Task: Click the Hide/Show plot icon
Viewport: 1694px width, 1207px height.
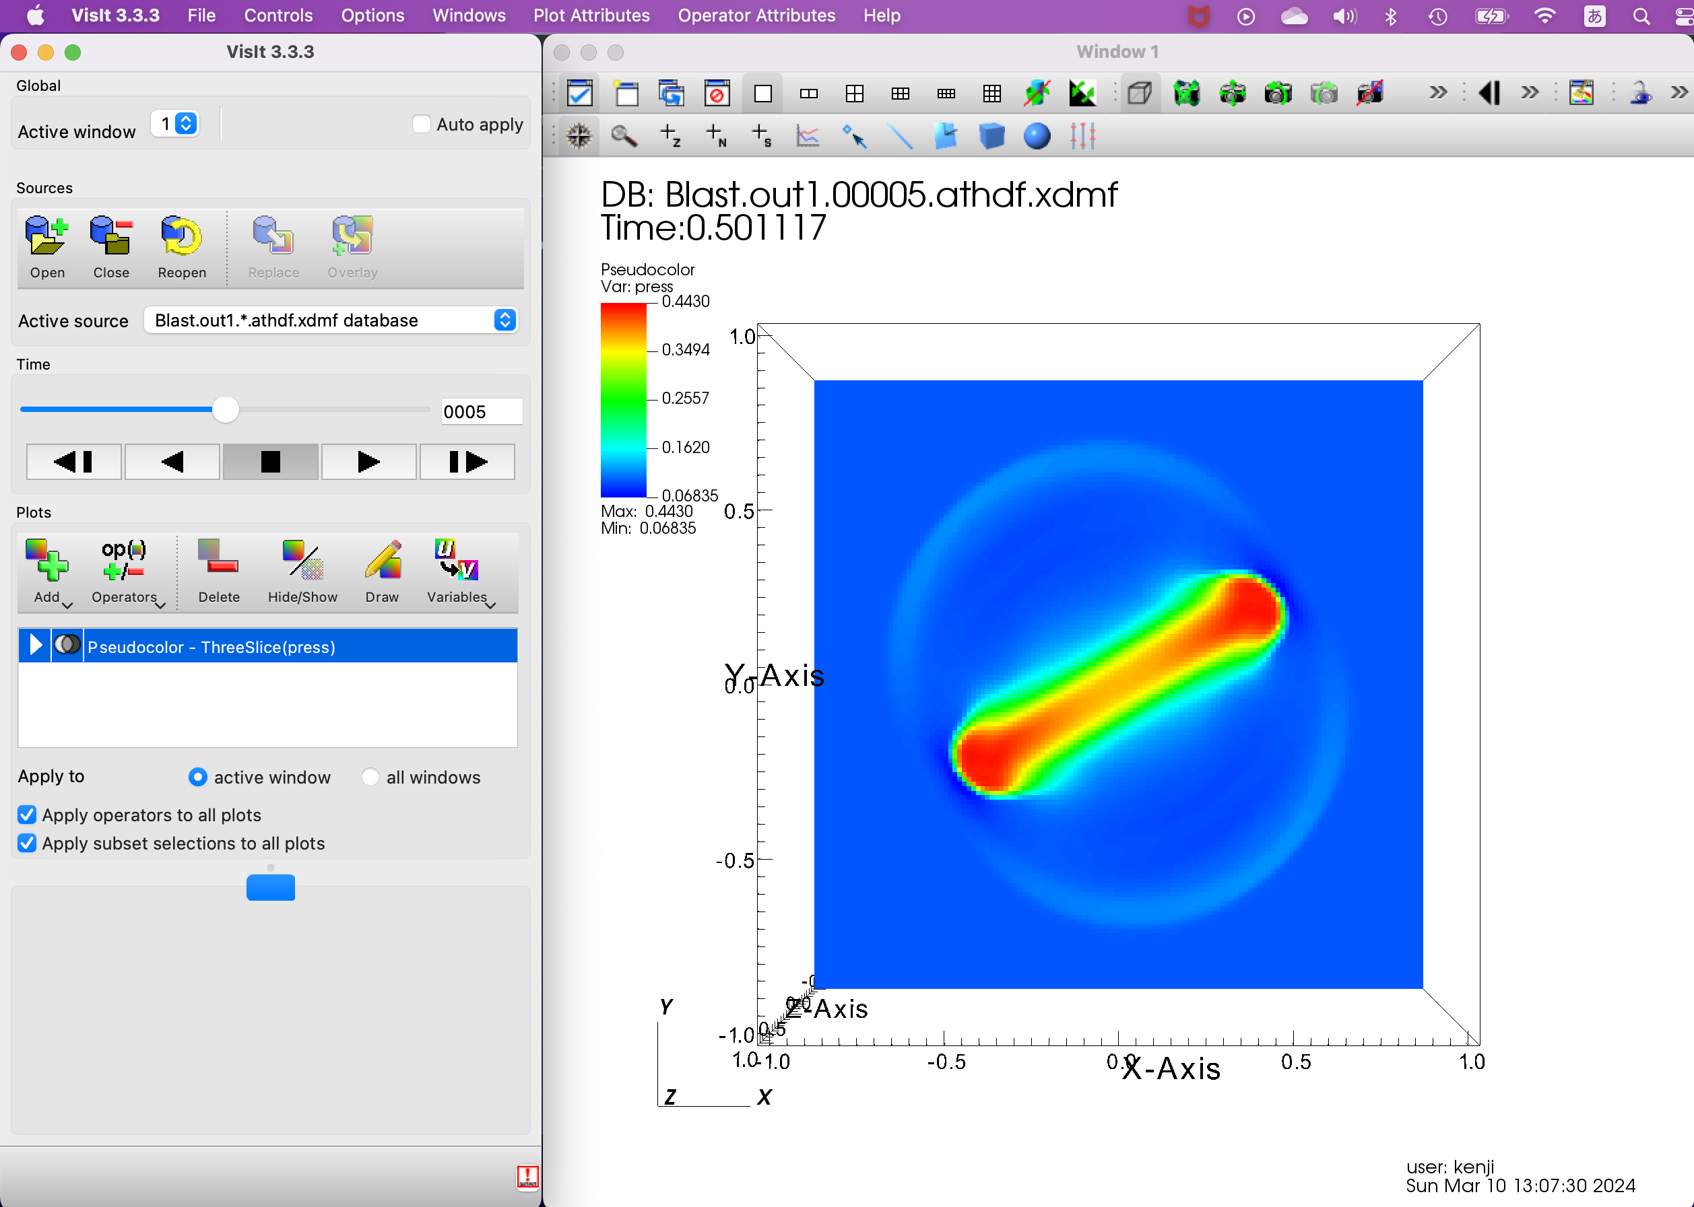Action: tap(302, 571)
